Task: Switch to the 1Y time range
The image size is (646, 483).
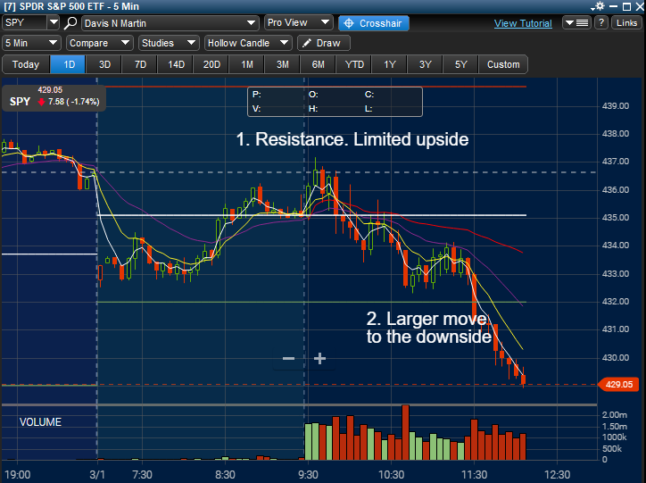Action: (389, 64)
